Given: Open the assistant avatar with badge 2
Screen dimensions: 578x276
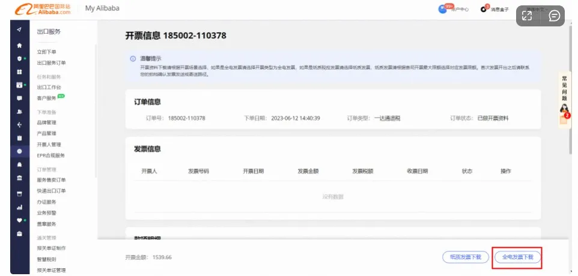Looking at the screenshot, I should [x=565, y=113].
